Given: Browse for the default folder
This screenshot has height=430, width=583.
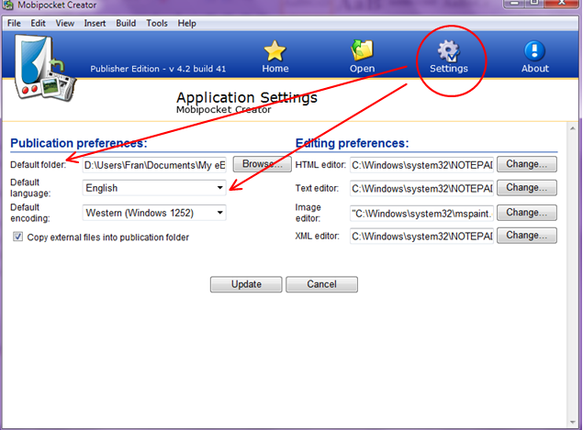Looking at the screenshot, I should 263,164.
